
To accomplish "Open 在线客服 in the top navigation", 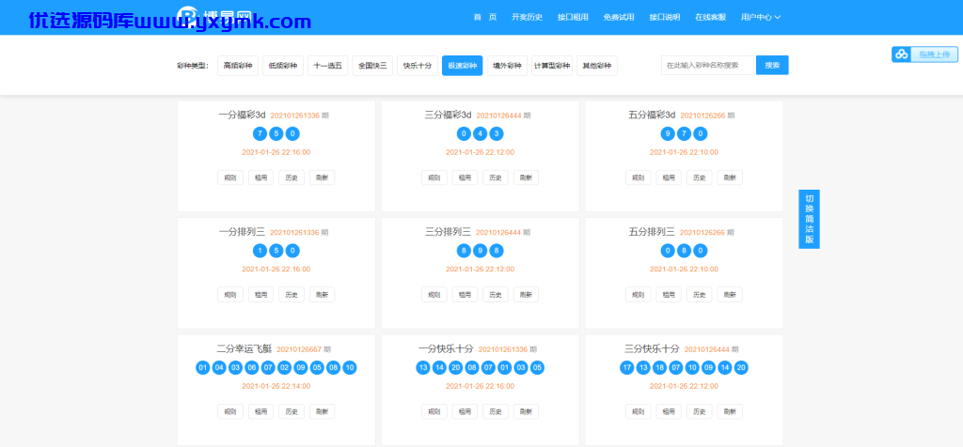I will [x=711, y=17].
